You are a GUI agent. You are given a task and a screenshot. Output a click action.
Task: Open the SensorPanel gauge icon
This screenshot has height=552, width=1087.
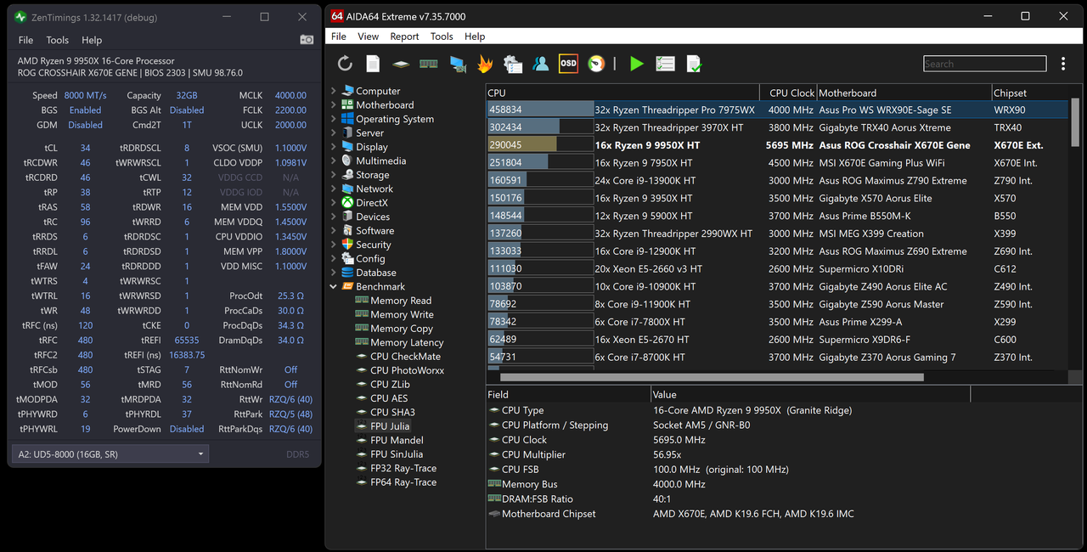coord(596,64)
